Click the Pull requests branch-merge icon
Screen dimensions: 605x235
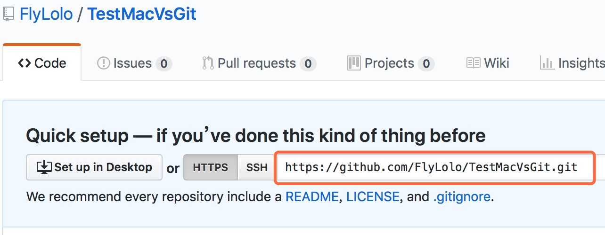pyautogui.click(x=208, y=63)
